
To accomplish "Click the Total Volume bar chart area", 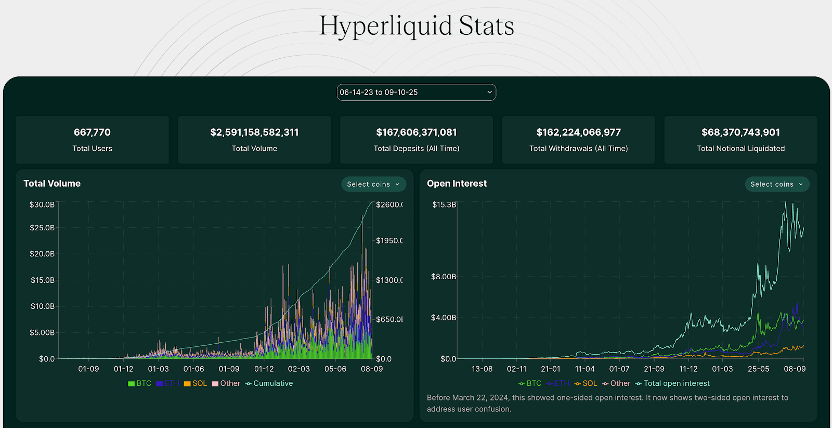I will tap(215, 281).
